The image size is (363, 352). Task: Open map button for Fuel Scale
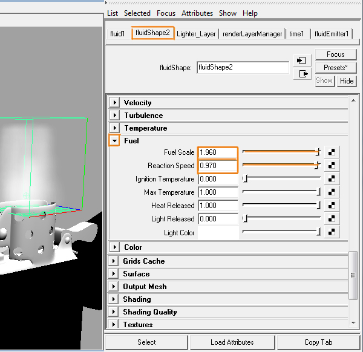[x=332, y=152]
